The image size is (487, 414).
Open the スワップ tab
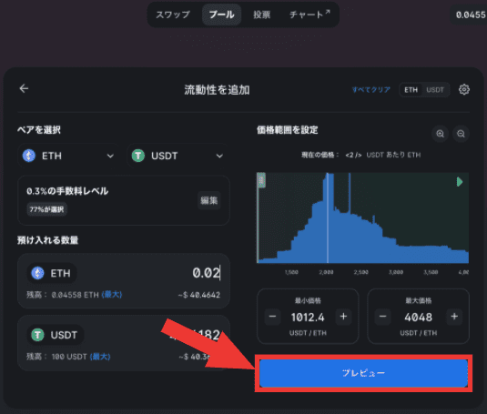(x=173, y=15)
